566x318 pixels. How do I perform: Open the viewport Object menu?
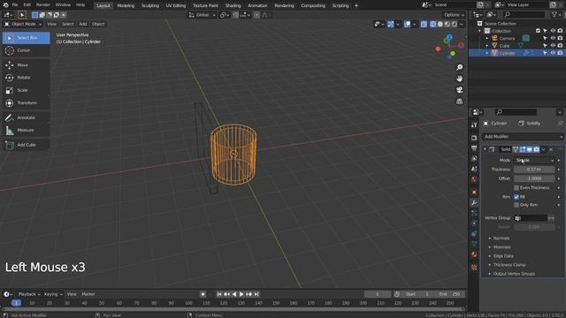pyautogui.click(x=98, y=24)
